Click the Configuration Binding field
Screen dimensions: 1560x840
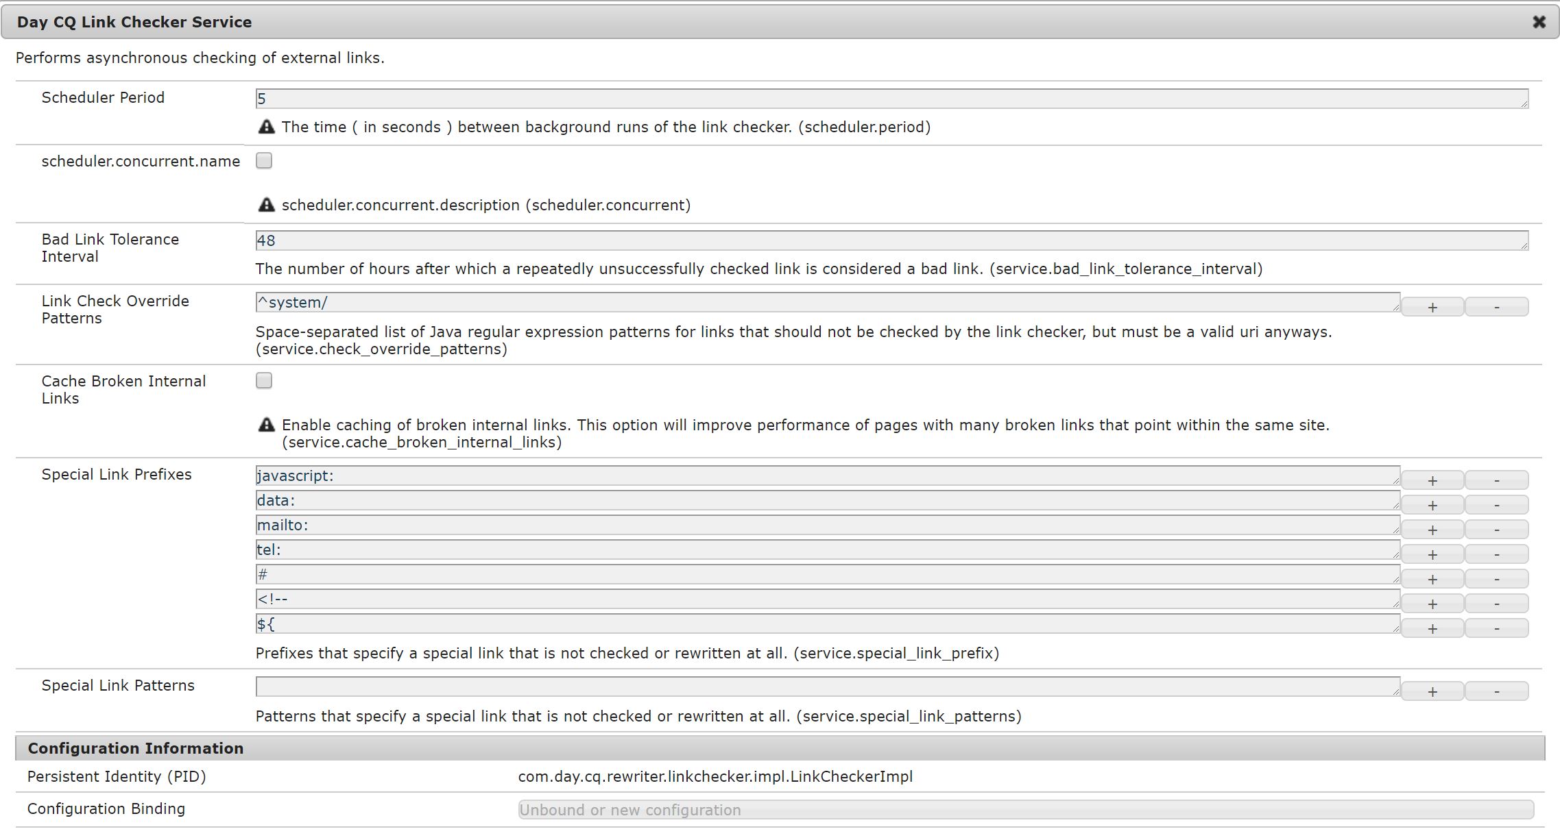[x=1025, y=810]
